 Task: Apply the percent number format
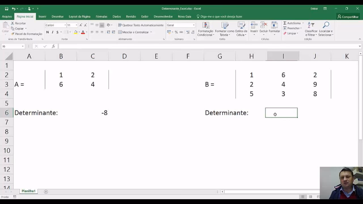click(x=176, y=32)
